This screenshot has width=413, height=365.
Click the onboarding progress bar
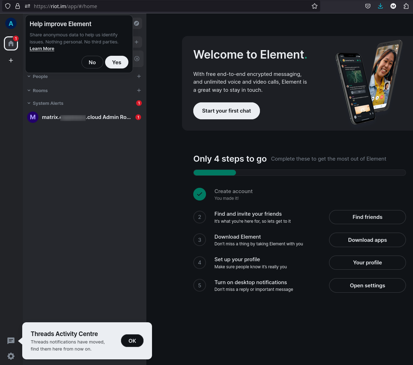pyautogui.click(x=299, y=173)
